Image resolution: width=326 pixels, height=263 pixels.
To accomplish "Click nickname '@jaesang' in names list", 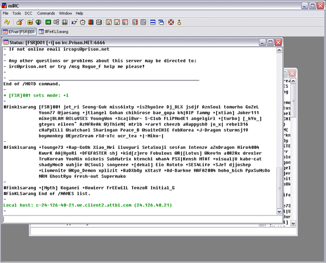I will click(68, 112).
